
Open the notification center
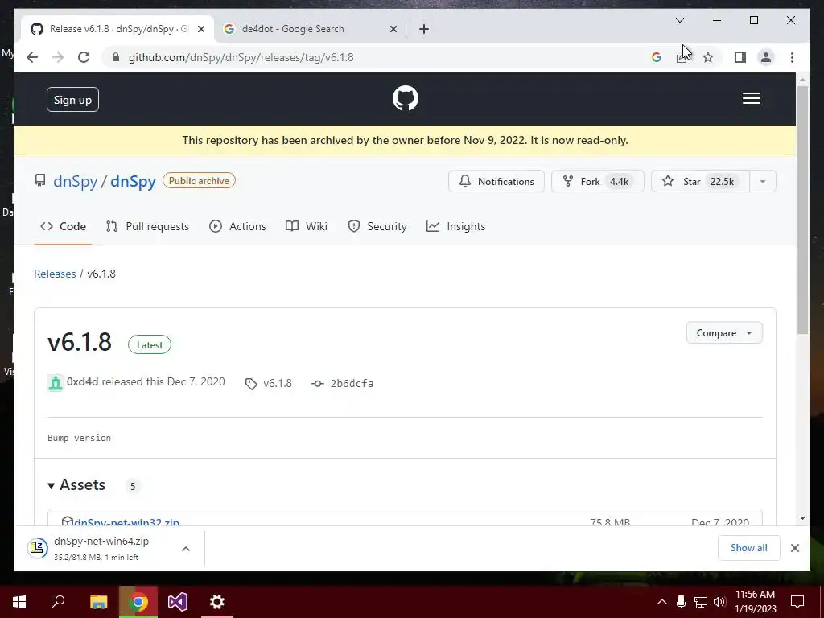(797, 602)
